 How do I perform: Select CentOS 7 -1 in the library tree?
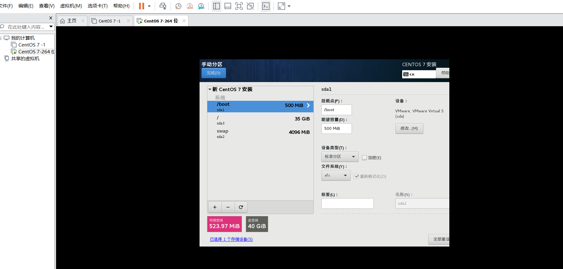click(x=32, y=45)
